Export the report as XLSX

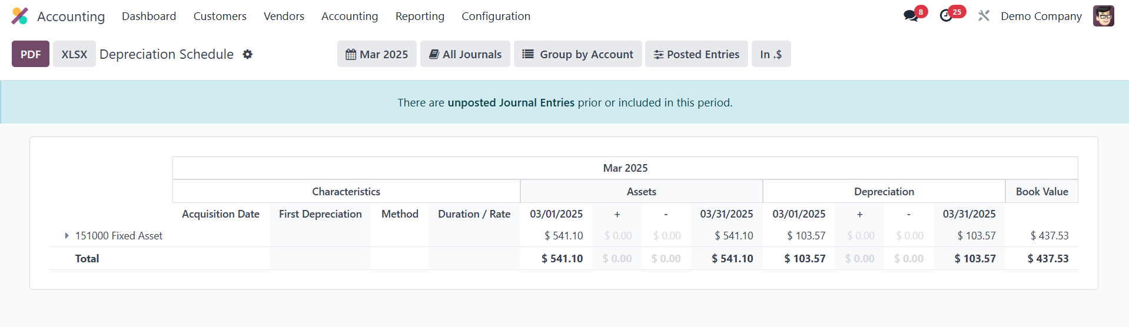coord(74,54)
